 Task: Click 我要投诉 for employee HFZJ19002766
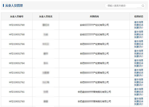[x=139, y=44]
